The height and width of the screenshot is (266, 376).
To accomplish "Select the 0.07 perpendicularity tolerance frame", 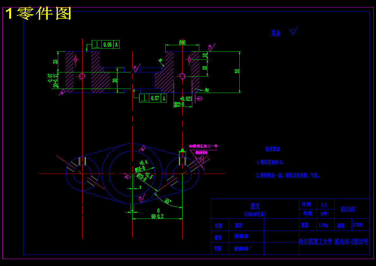I will (153, 98).
